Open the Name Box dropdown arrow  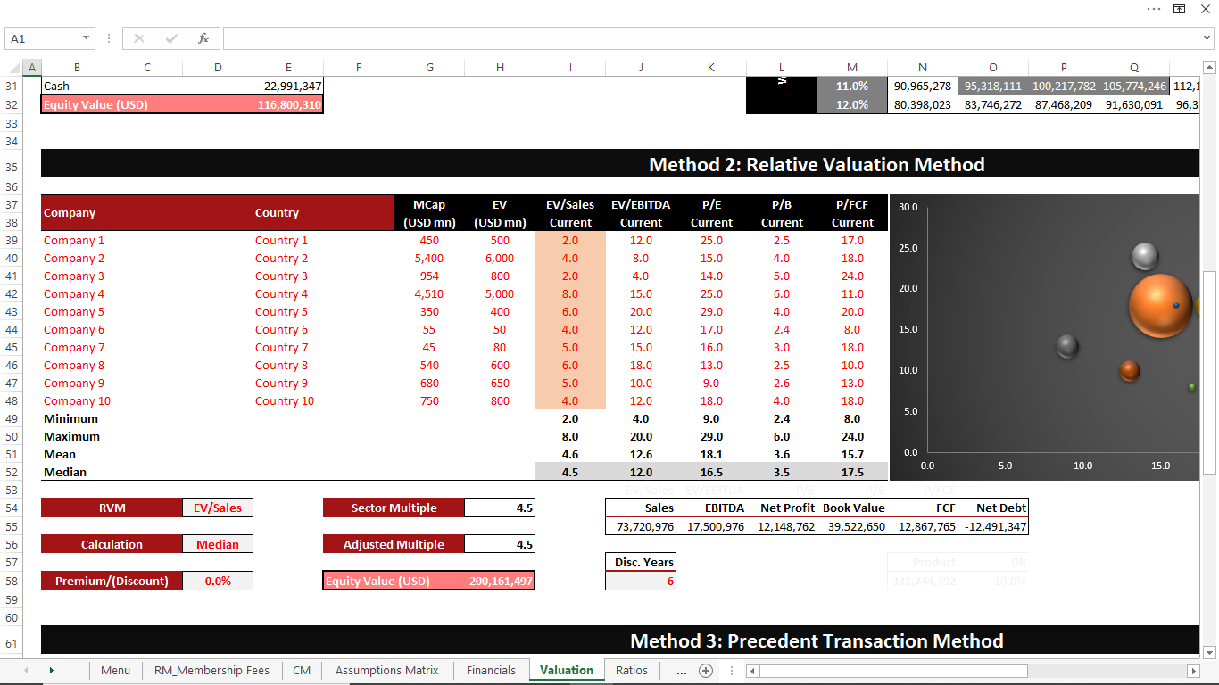(x=87, y=38)
